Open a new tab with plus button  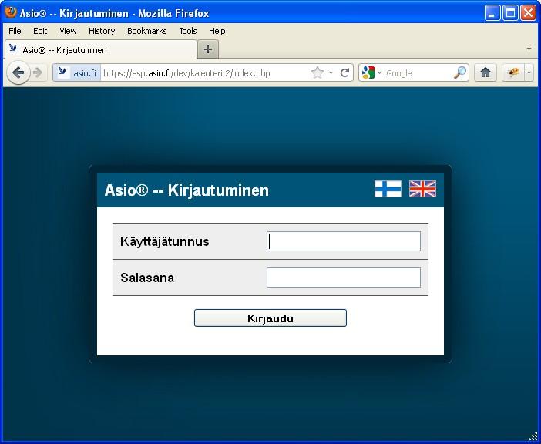[x=208, y=49]
